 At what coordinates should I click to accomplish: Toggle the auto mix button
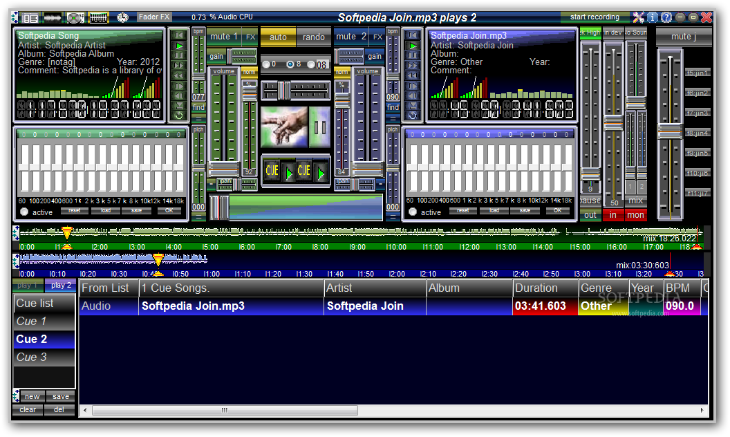pyautogui.click(x=278, y=37)
